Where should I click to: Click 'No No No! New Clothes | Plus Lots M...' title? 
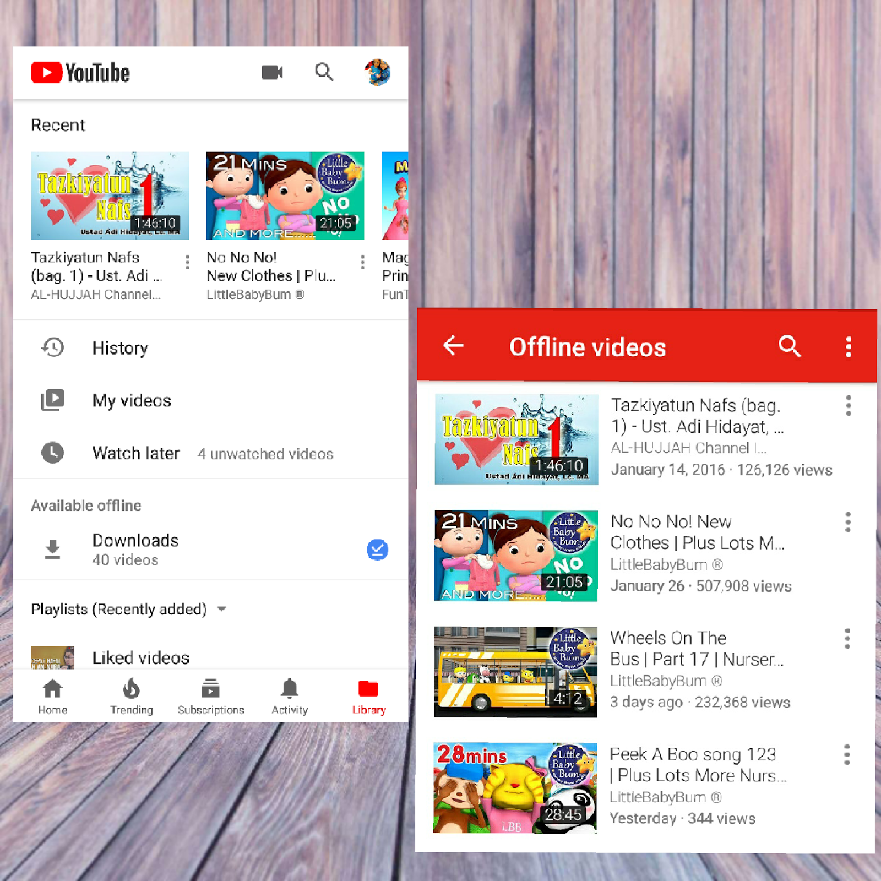point(697,532)
